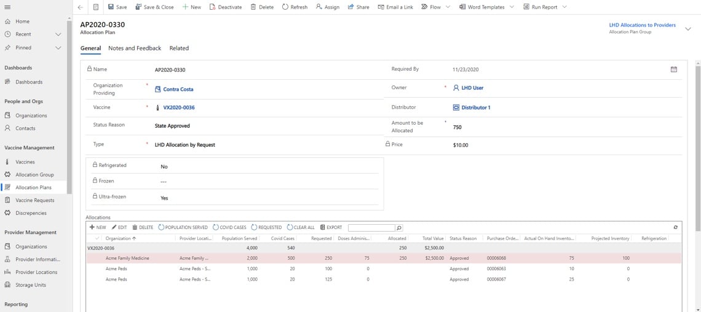Screen dimensions: 701x312
Task: Click the Save icon in command bar
Action: (111, 7)
